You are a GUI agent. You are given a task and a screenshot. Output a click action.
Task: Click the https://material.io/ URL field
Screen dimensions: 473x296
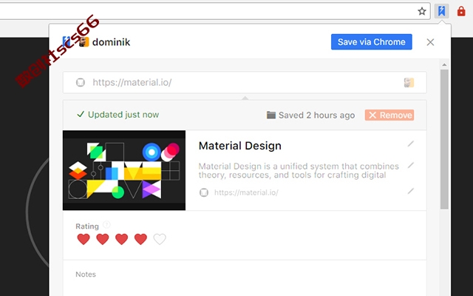pyautogui.click(x=245, y=82)
